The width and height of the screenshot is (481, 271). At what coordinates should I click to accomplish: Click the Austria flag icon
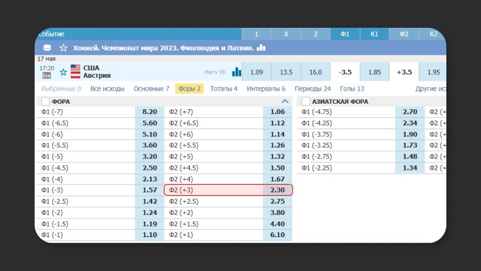pos(75,76)
